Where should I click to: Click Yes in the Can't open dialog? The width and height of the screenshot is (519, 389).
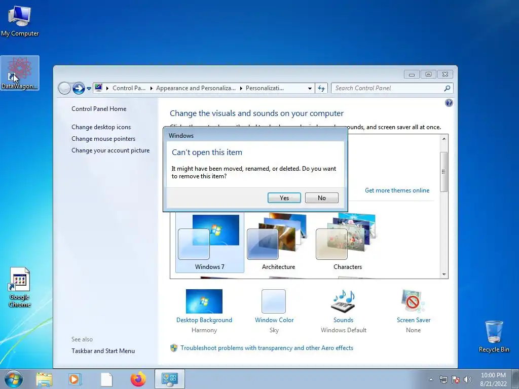coord(284,198)
